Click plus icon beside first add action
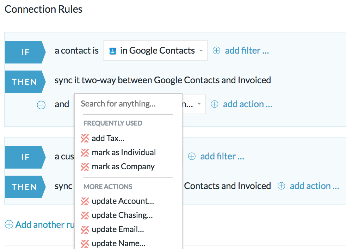This screenshot has height=249, width=346. 215,104
